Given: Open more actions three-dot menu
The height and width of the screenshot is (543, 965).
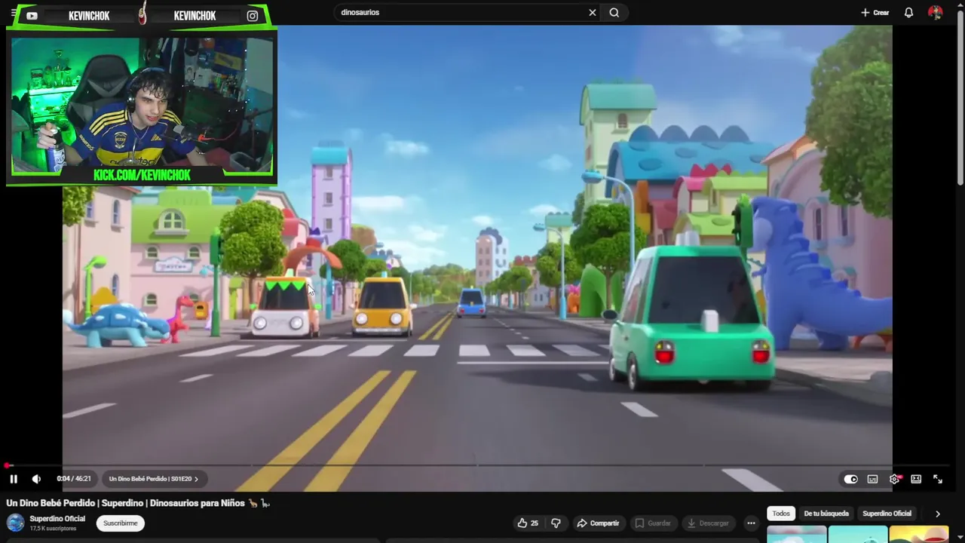Looking at the screenshot, I should click(751, 523).
